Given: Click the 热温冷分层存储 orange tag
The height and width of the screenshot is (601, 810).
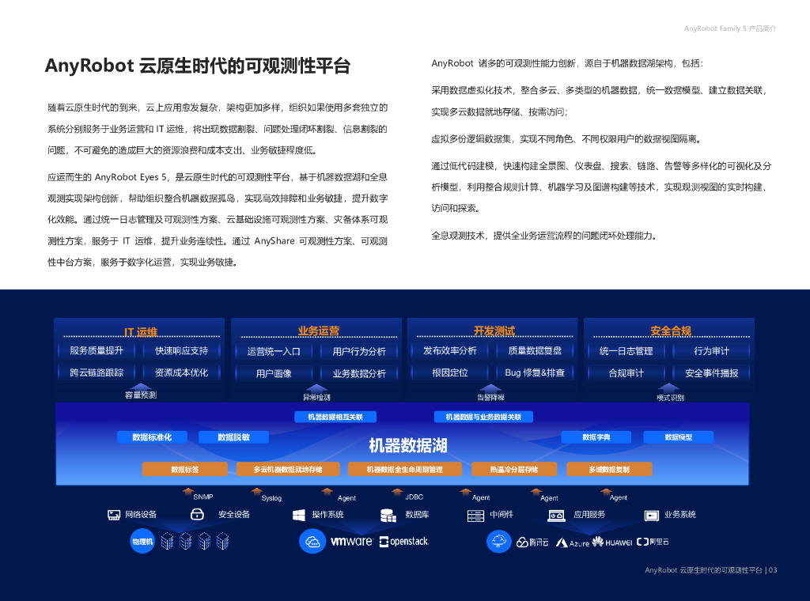Looking at the screenshot, I should [x=514, y=469].
